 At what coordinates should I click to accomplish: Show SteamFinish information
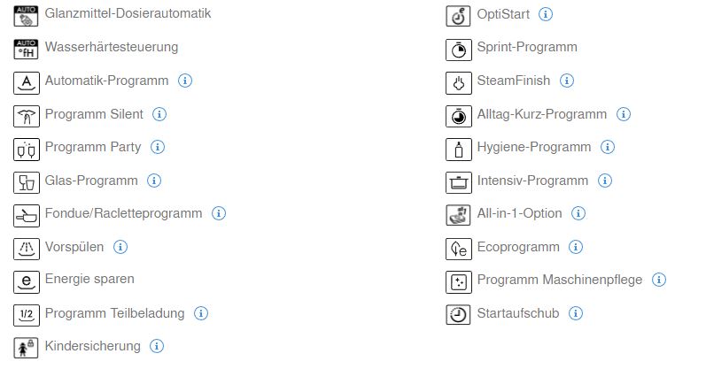click(567, 81)
